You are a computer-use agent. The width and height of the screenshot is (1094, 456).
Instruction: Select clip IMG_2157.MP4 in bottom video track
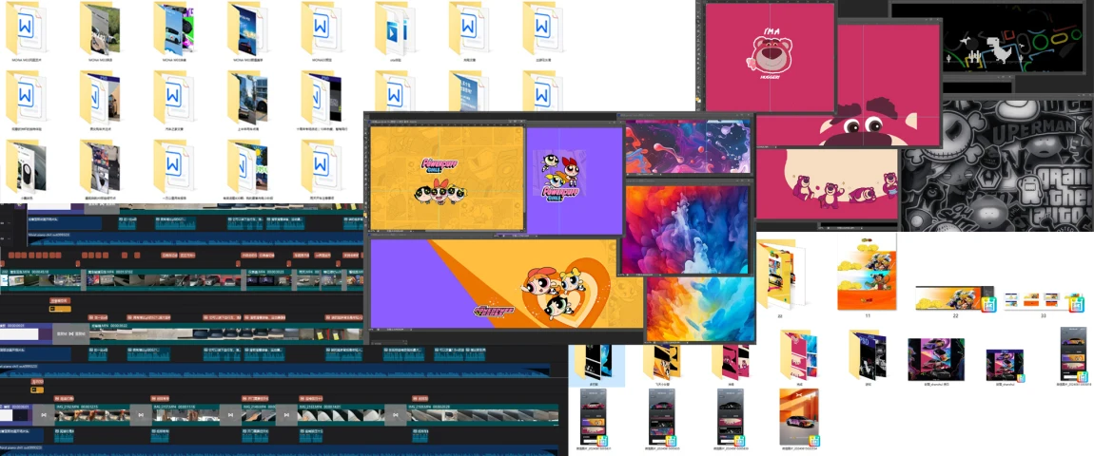[185, 414]
